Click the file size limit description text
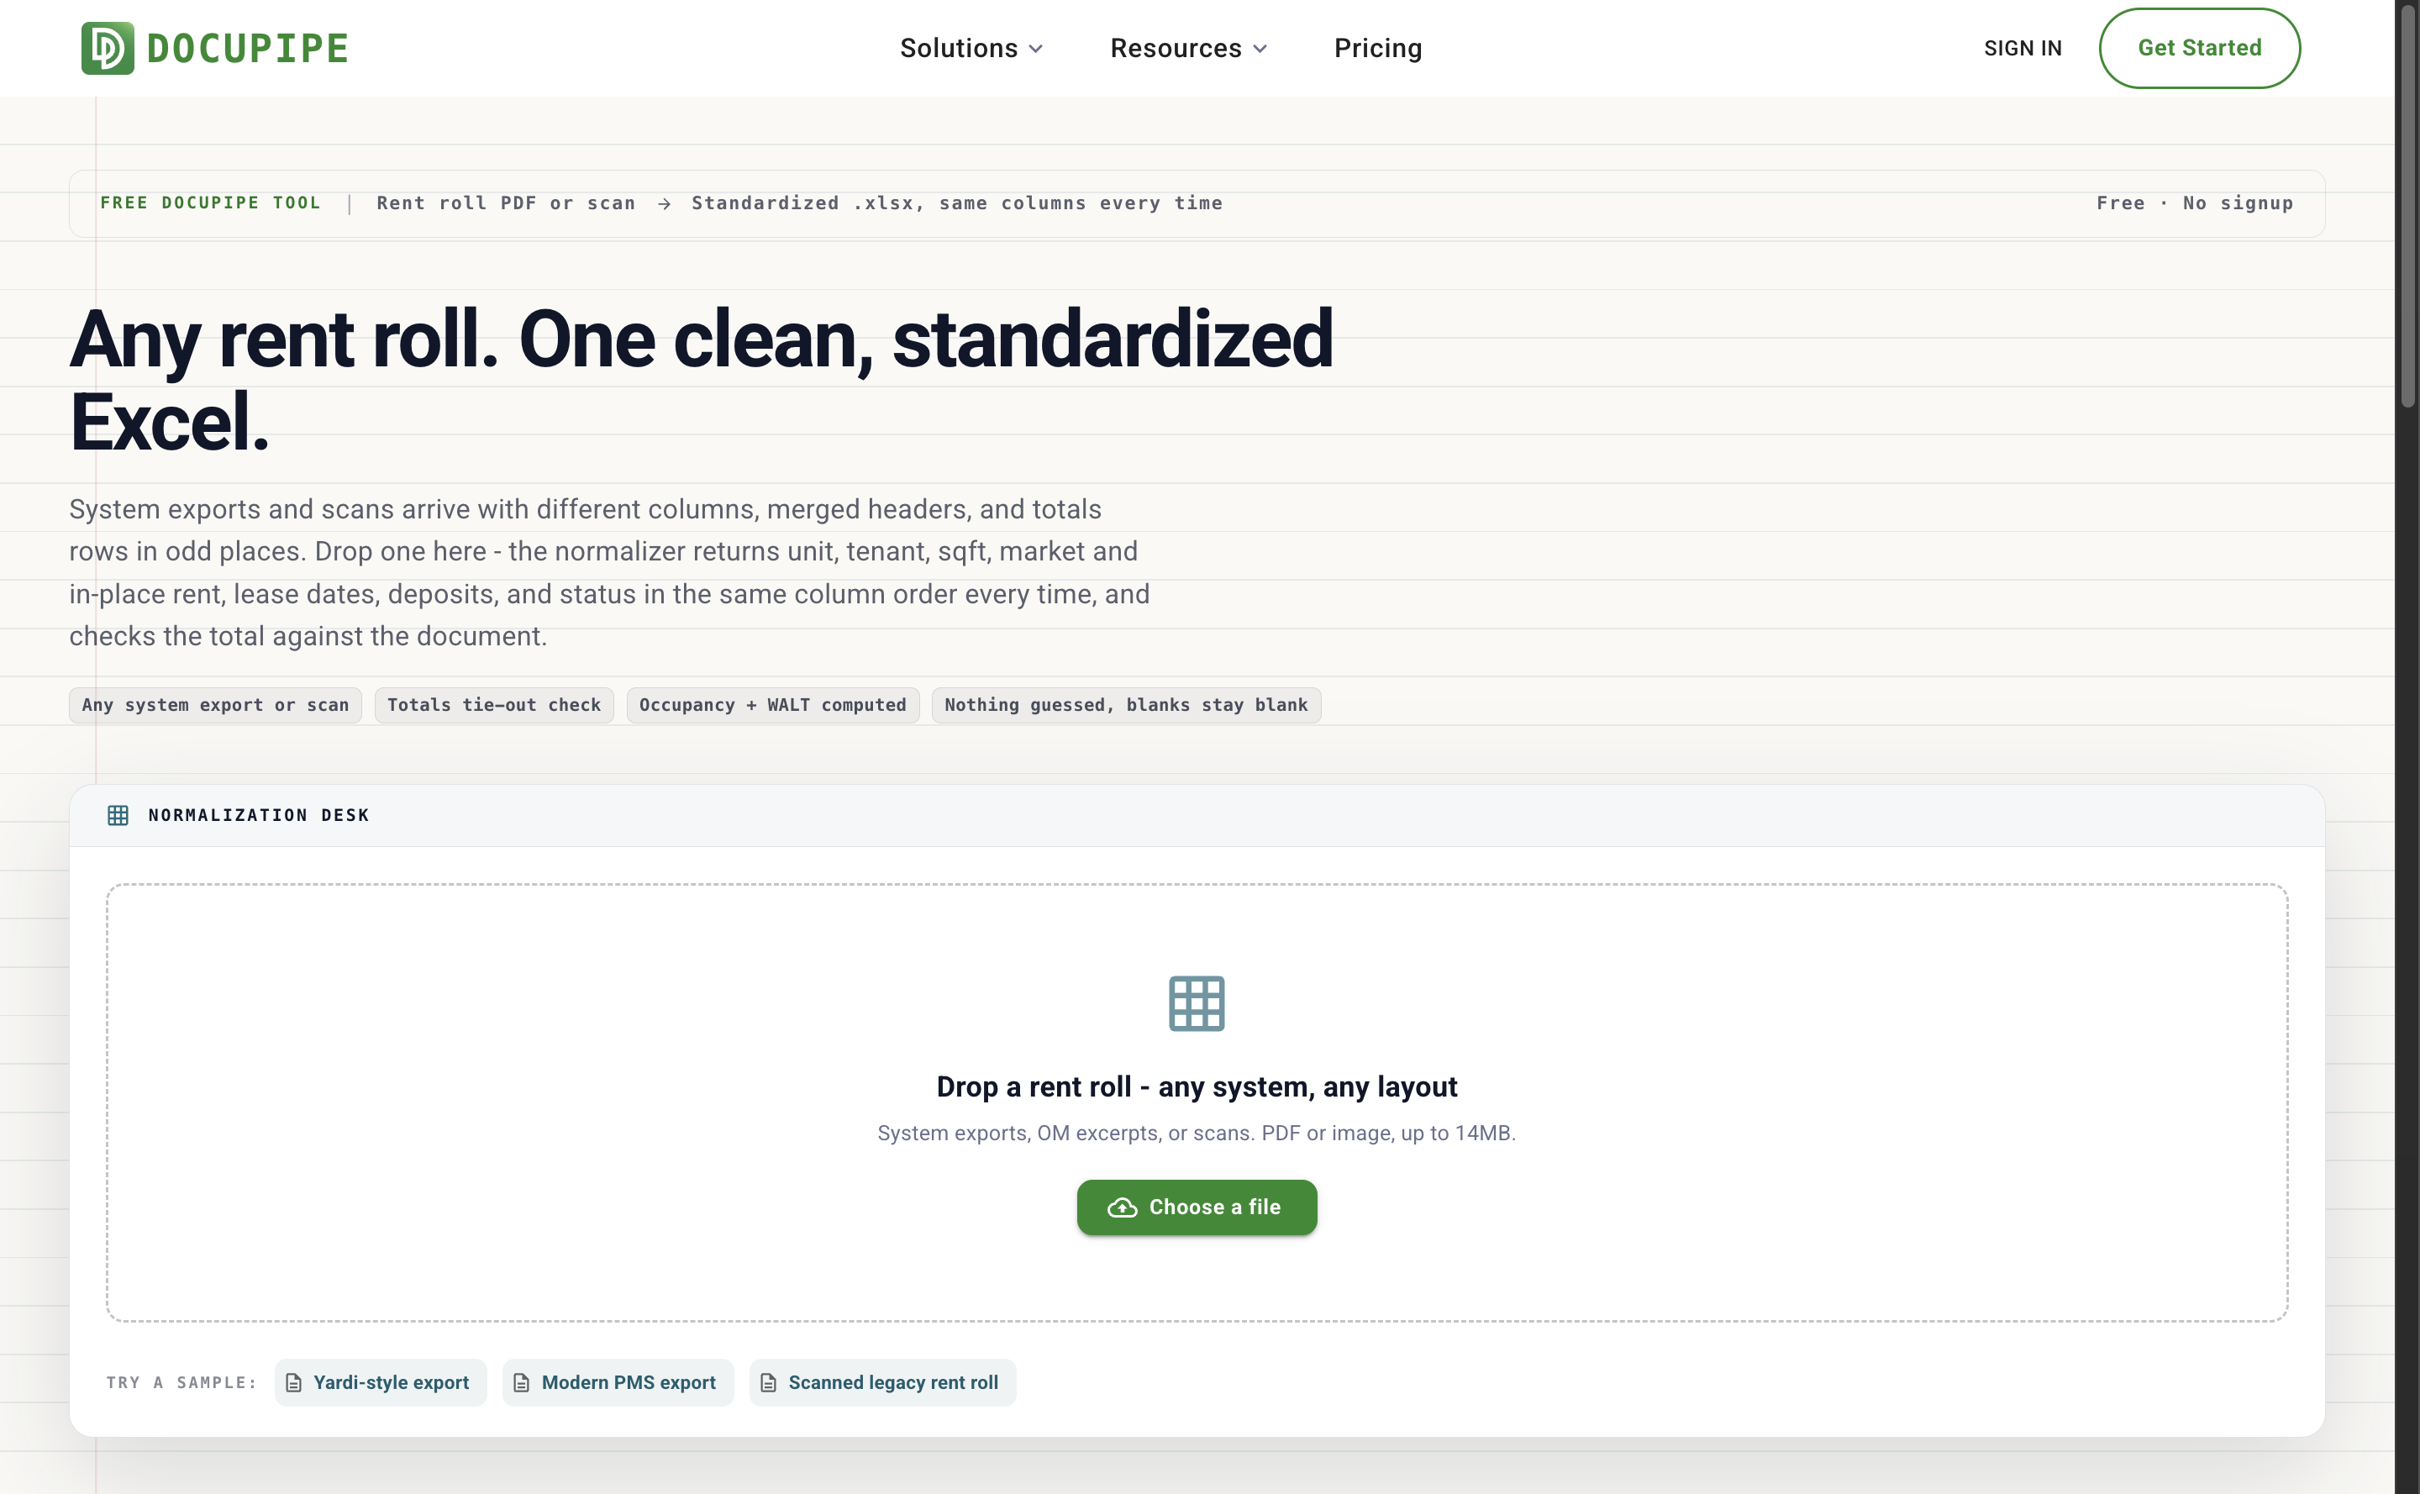The width and height of the screenshot is (2420, 1494). 1197,1134
